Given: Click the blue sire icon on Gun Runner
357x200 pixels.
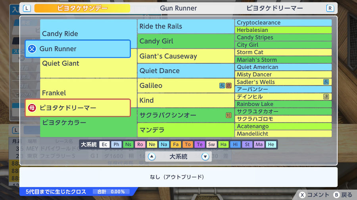Looking at the screenshot, I should click(x=32, y=49).
